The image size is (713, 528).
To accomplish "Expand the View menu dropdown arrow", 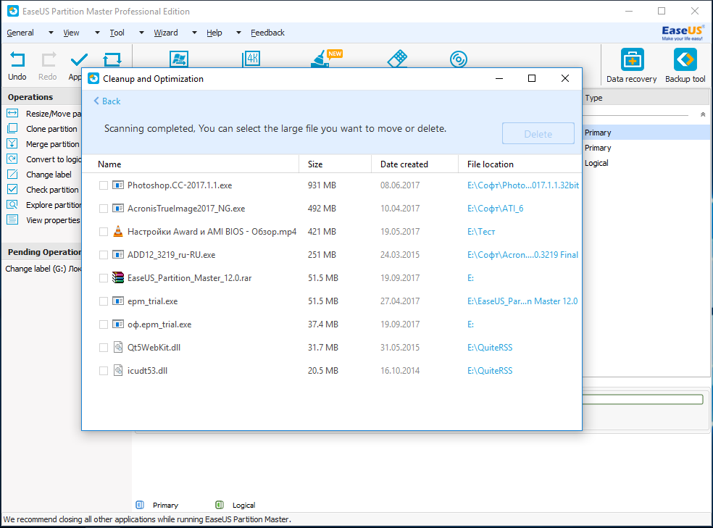I will (x=97, y=33).
